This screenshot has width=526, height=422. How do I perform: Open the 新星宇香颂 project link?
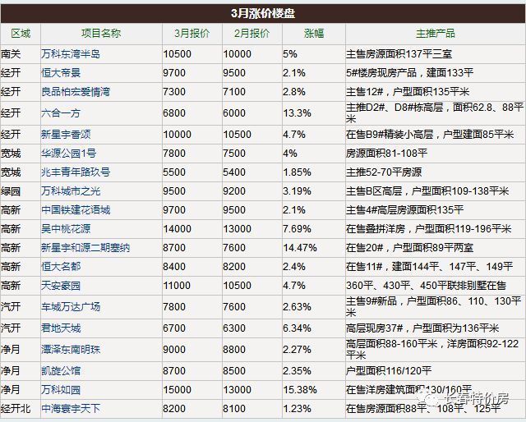[66, 135]
